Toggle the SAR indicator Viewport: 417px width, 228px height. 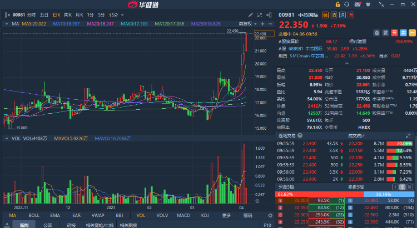pos(76,215)
